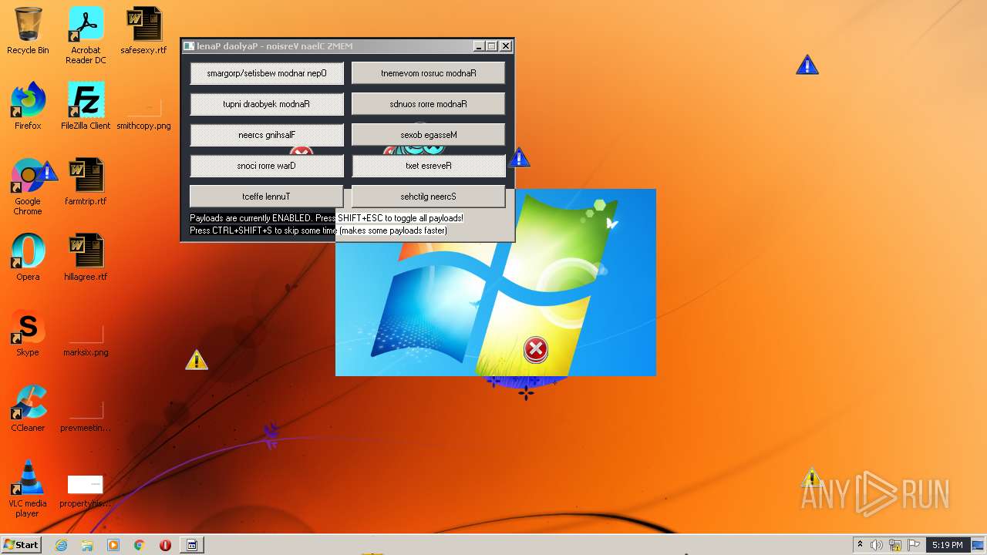987x555 pixels.
Task: Select marksix.png image file
Action: point(86,340)
